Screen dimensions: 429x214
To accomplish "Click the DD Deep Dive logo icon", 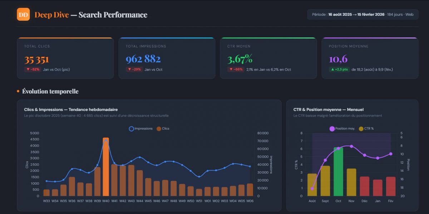I will [x=23, y=14].
